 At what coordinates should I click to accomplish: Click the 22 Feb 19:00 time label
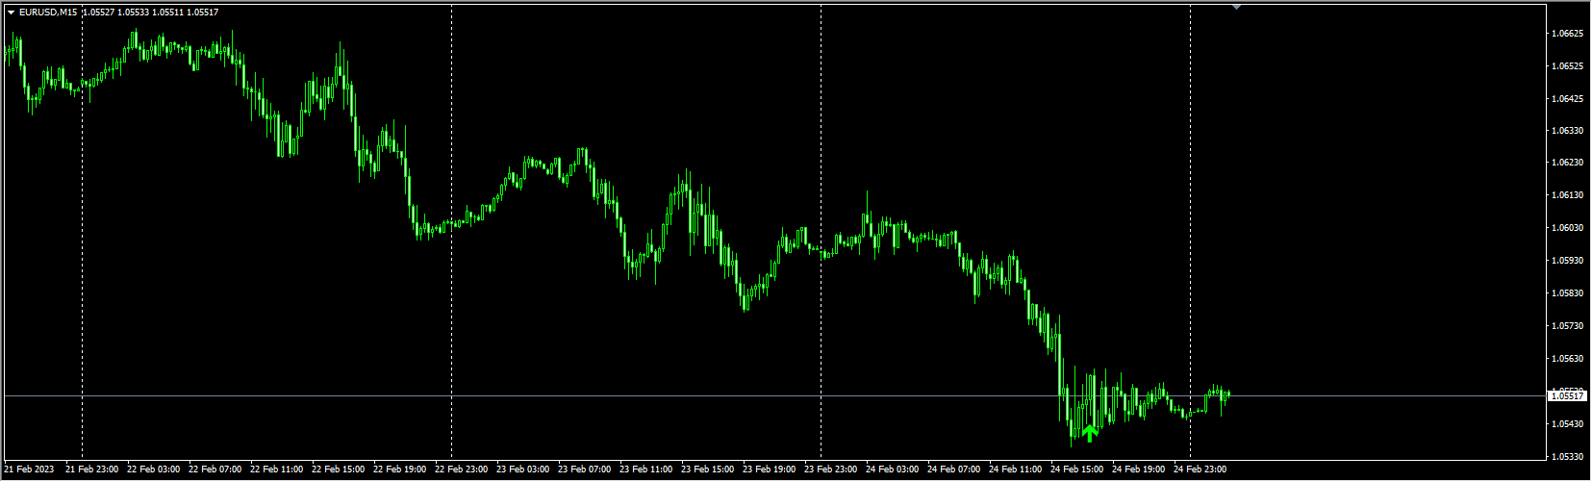click(400, 470)
